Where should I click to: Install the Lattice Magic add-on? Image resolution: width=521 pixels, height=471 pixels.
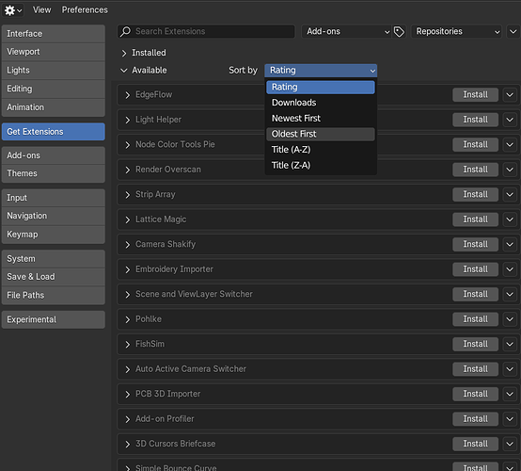(475, 219)
